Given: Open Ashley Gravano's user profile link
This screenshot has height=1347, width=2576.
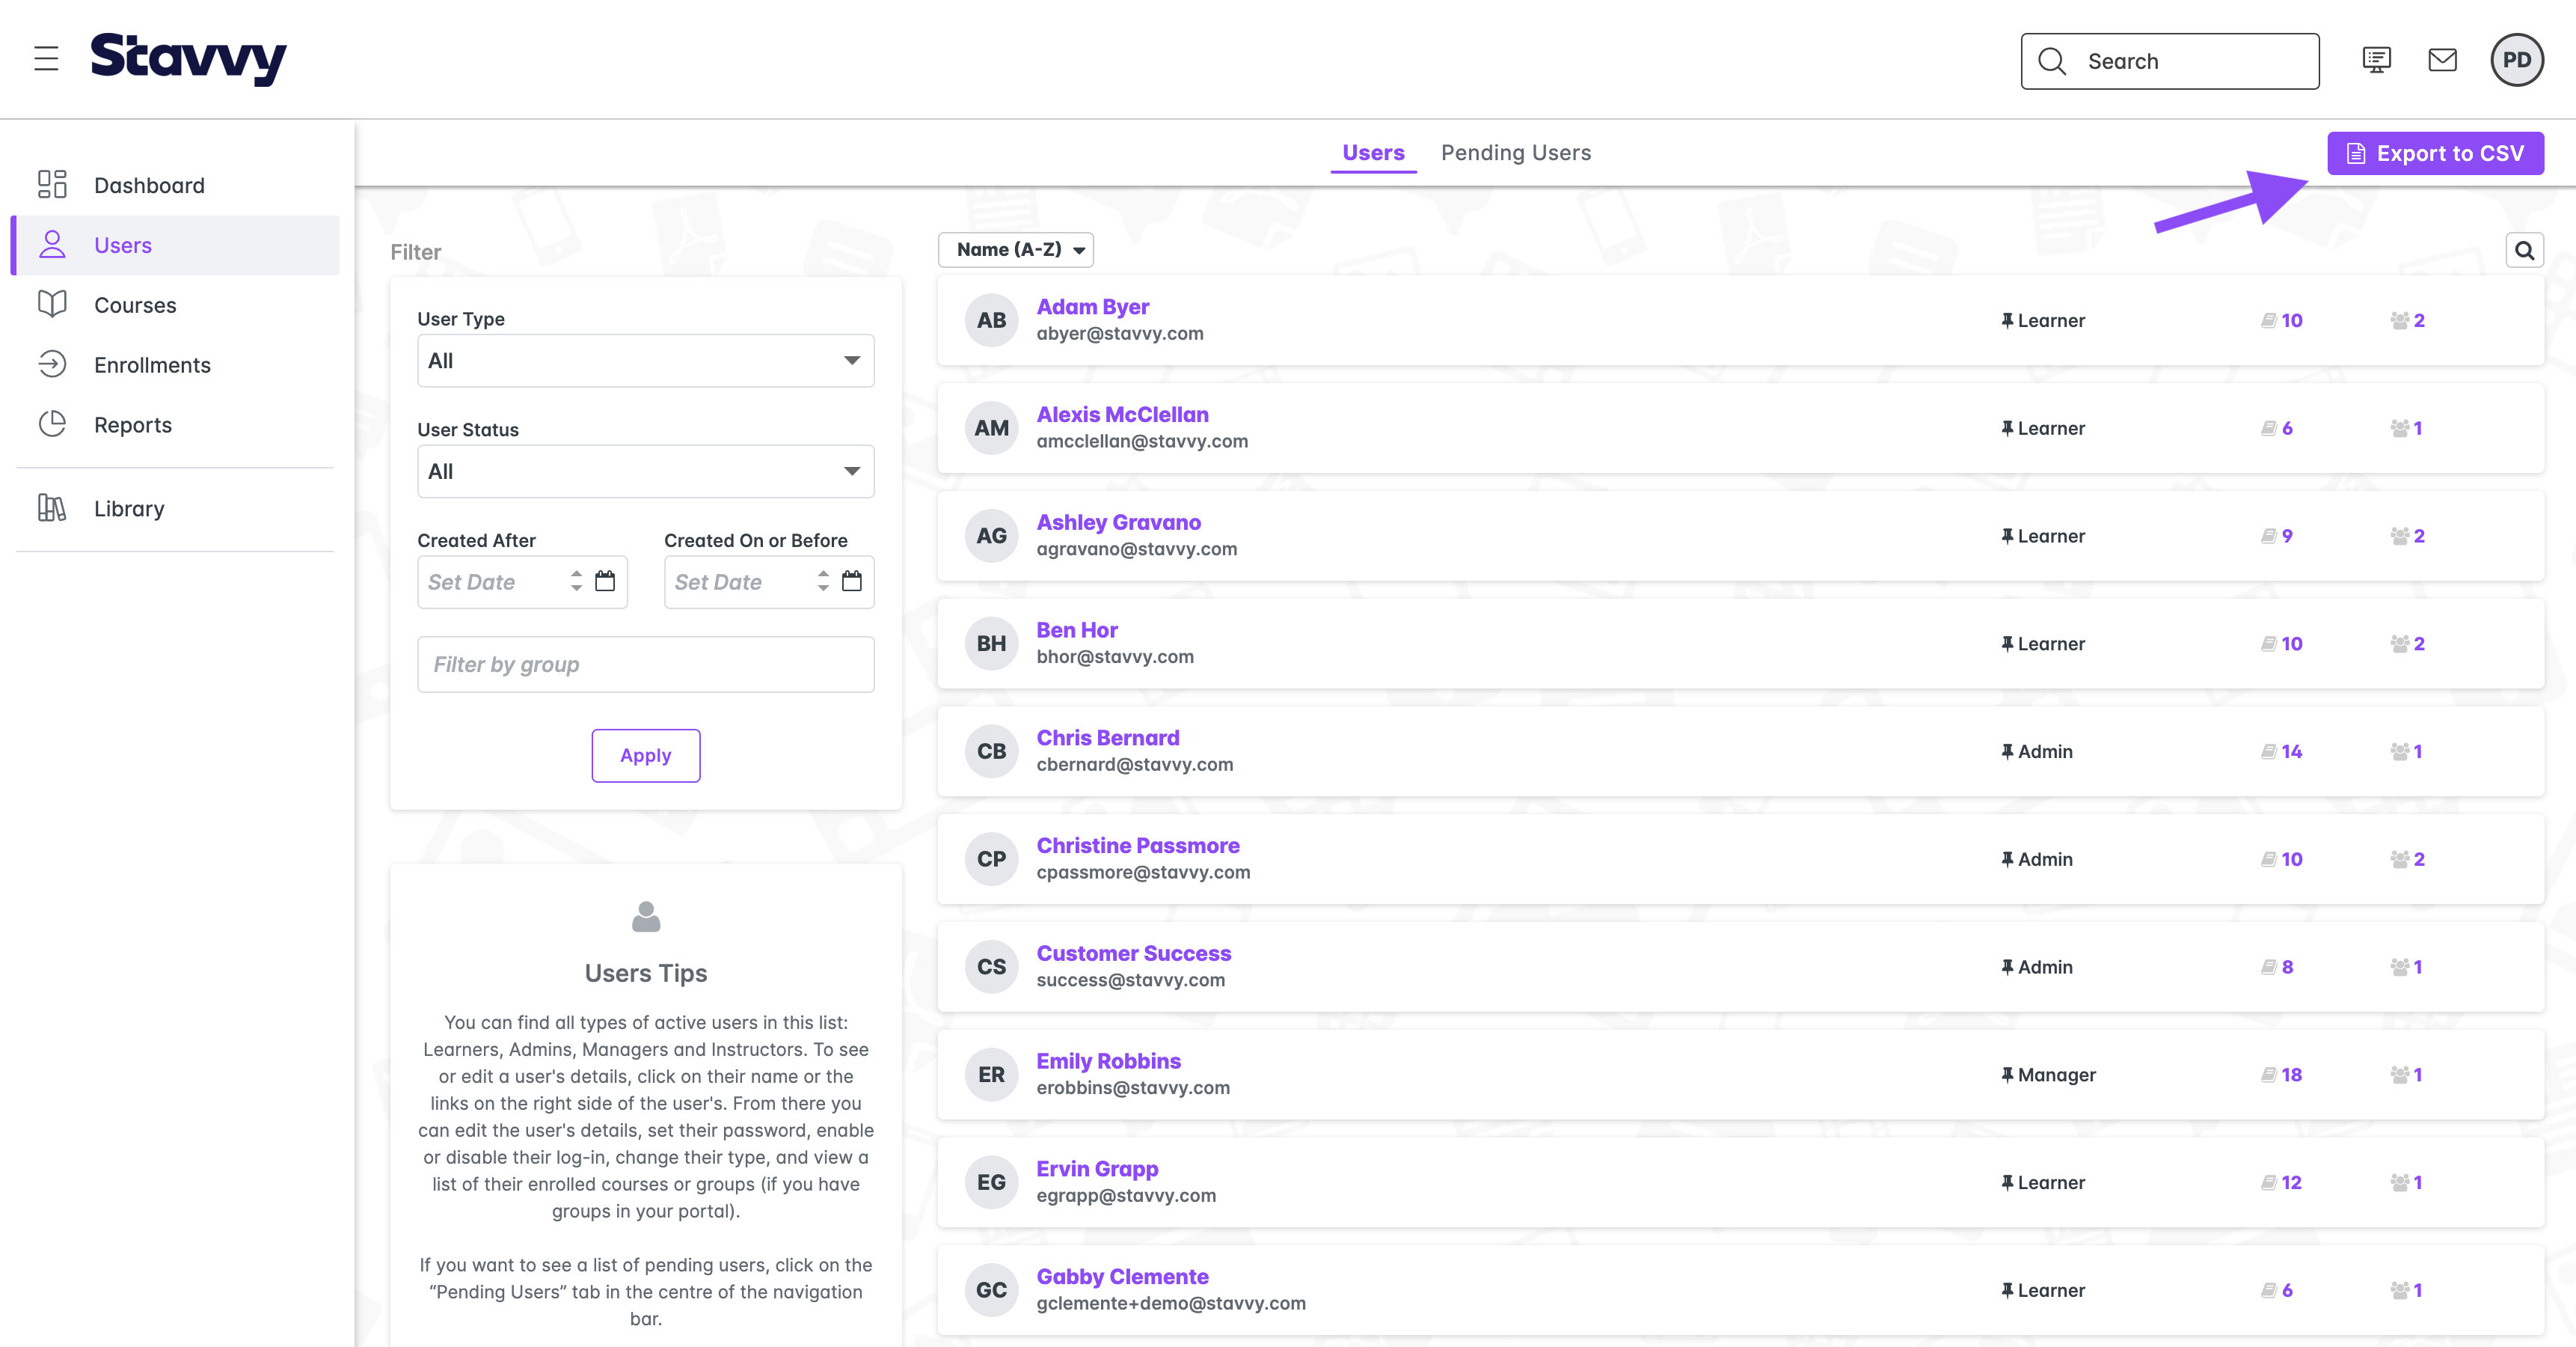Looking at the screenshot, I should point(1118,522).
